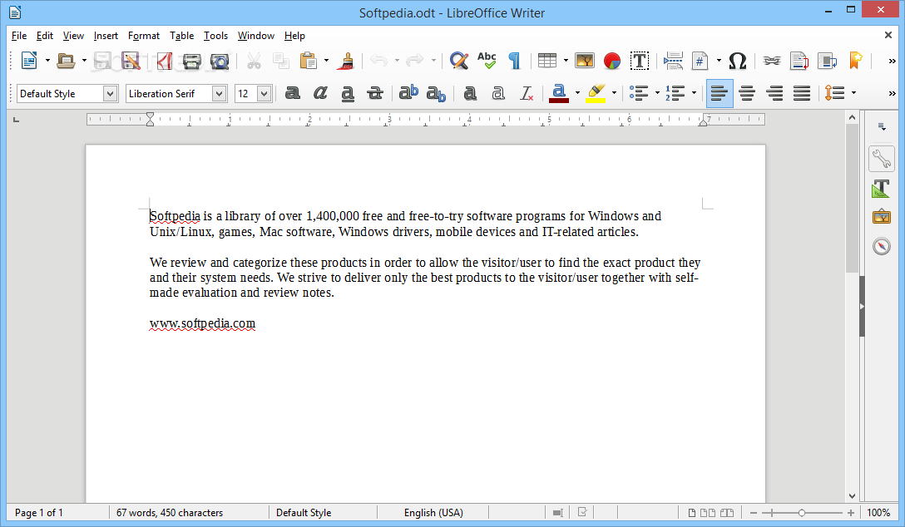
Task: Create a new document with the New icon
Action: point(29,61)
